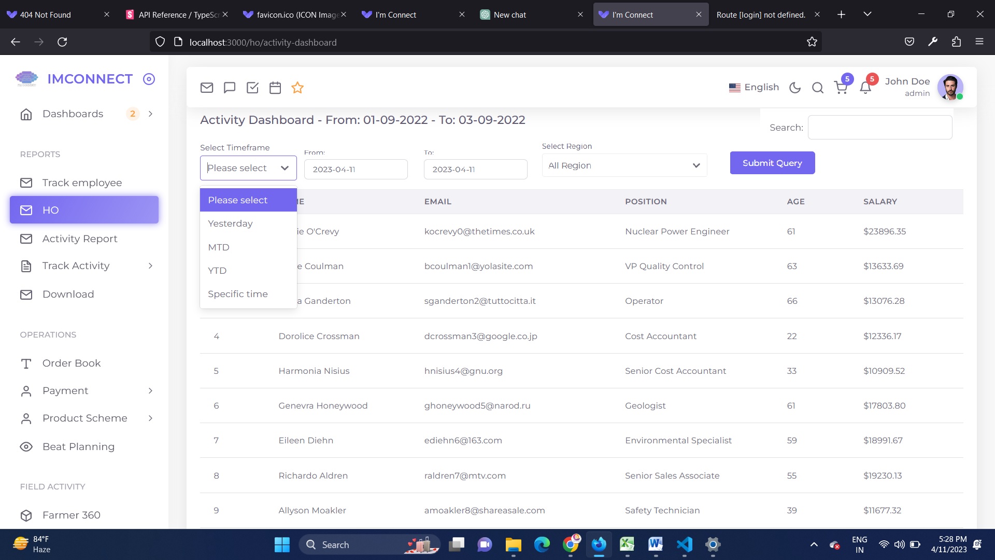Click the orange star favorites icon

297,88
